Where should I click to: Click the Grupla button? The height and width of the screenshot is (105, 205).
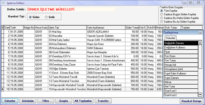[x=63, y=101]
